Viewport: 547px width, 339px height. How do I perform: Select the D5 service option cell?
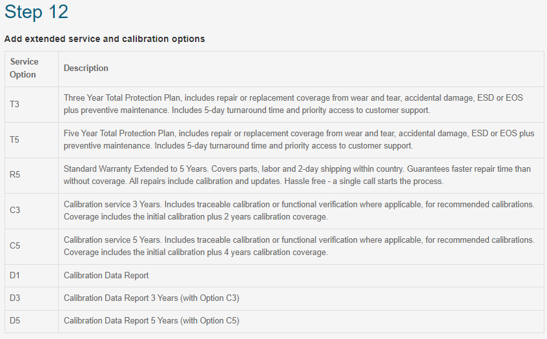pyautogui.click(x=32, y=321)
